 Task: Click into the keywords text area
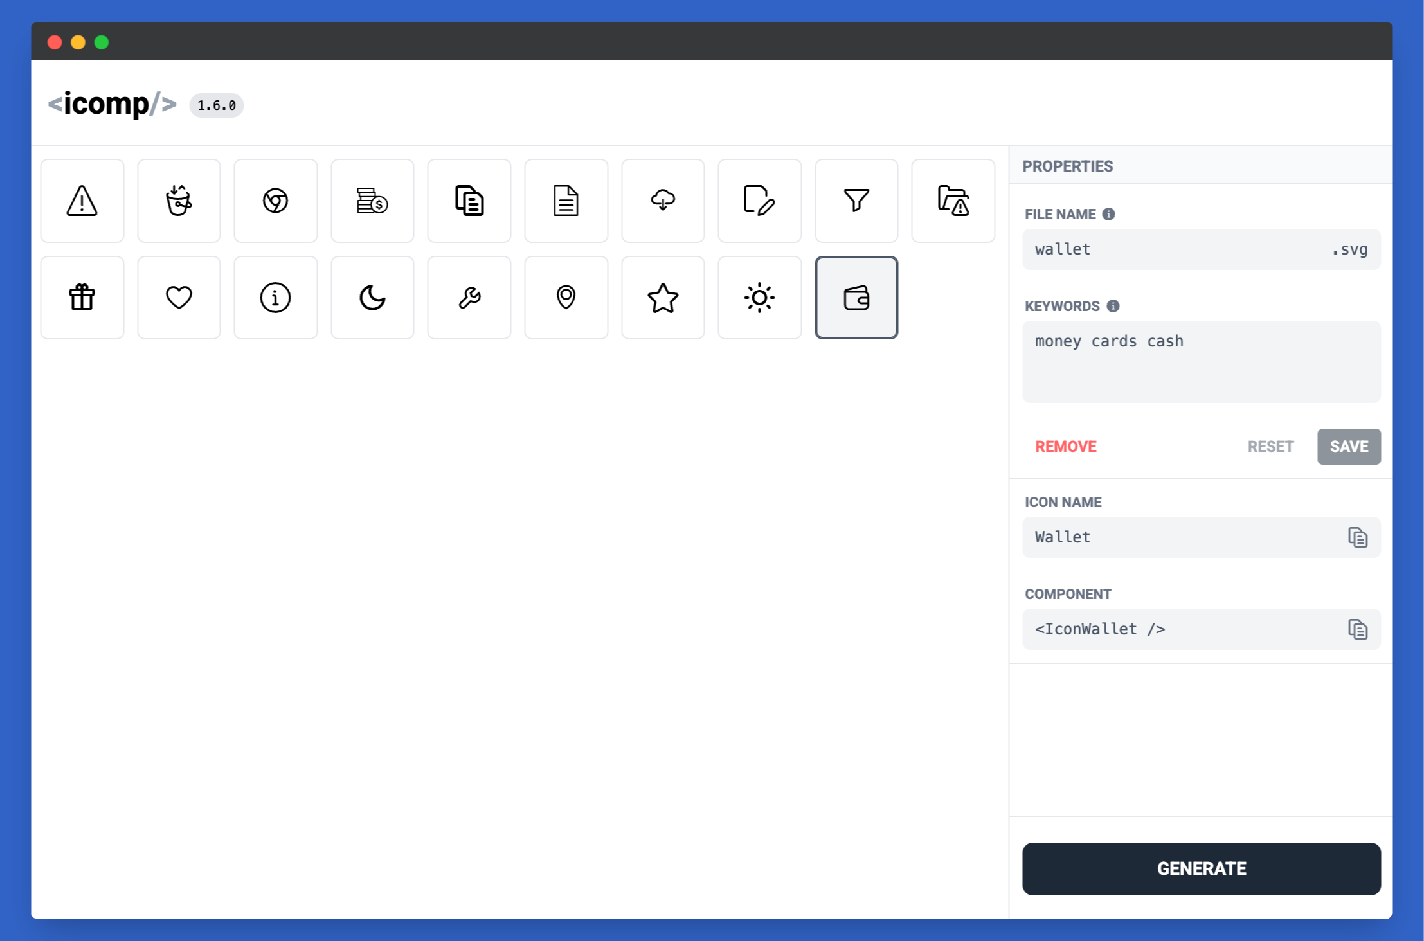(x=1201, y=362)
